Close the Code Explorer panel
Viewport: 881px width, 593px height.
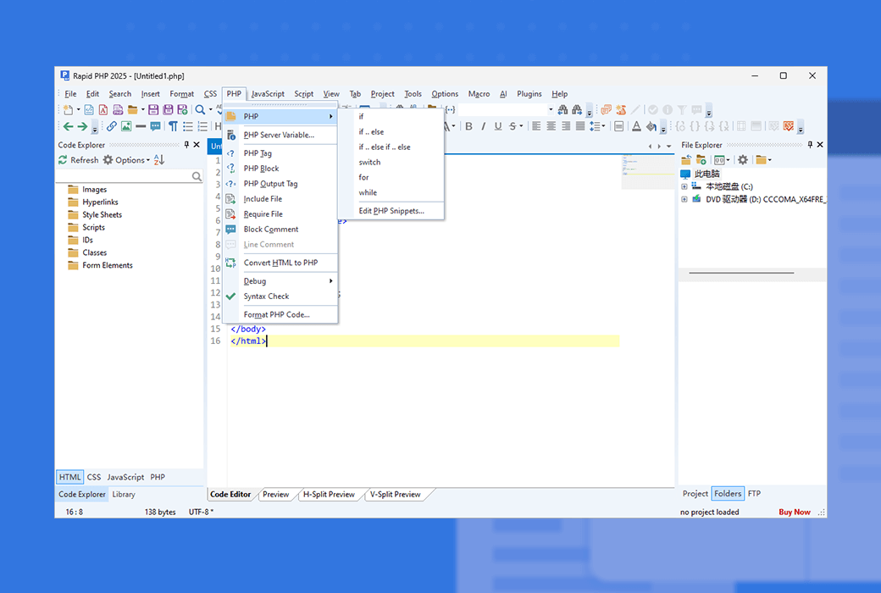coord(197,145)
